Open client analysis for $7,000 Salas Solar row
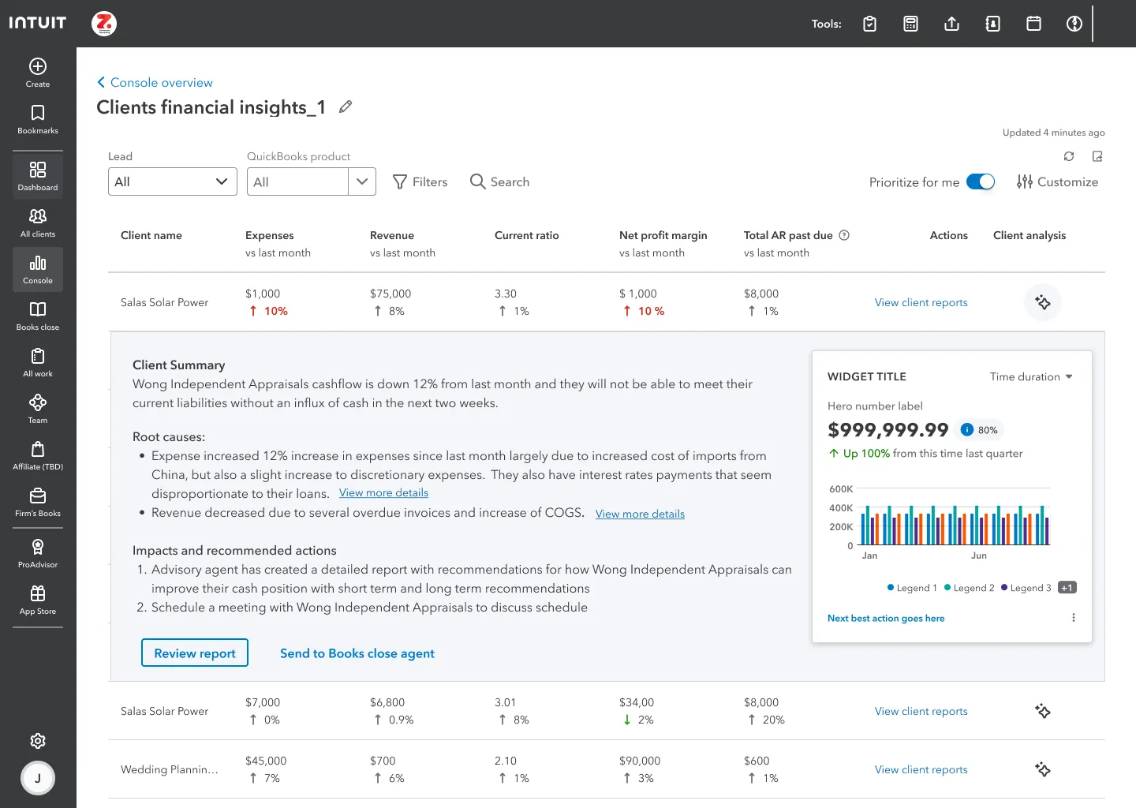This screenshot has height=808, width=1136. [1043, 711]
